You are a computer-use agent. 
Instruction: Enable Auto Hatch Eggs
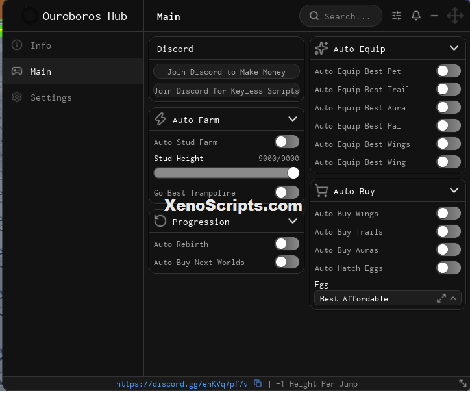pos(449,268)
